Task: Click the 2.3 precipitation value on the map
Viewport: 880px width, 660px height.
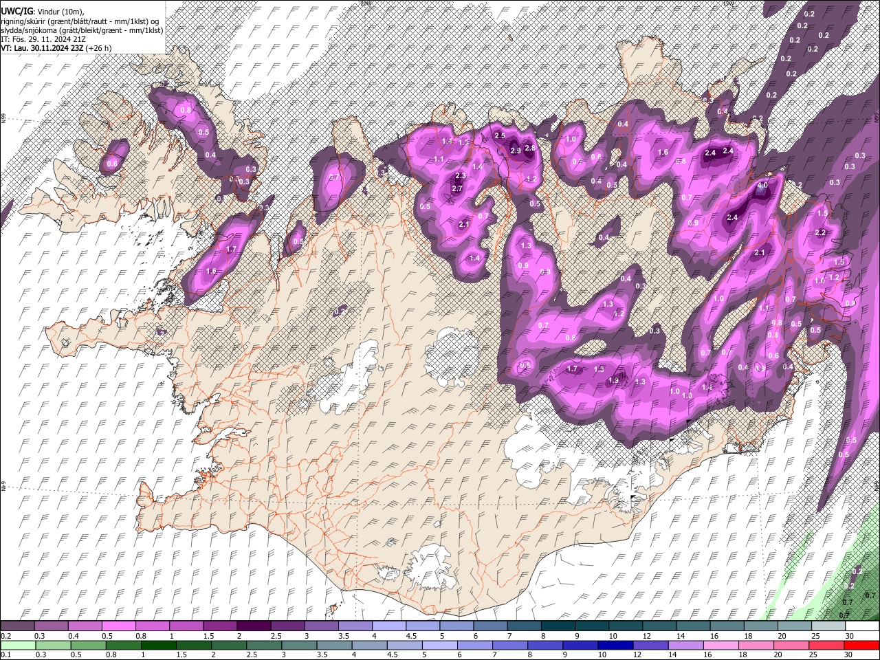Action: point(461,176)
